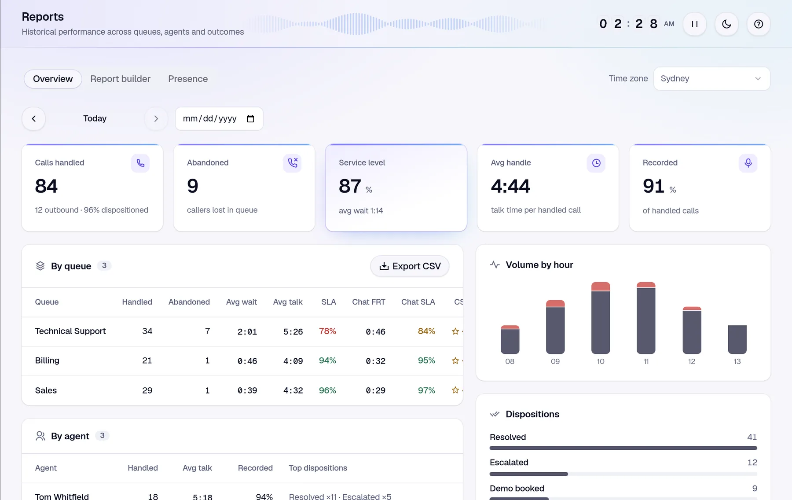Select the Sales queue name
This screenshot has height=500, width=792.
(x=46, y=390)
